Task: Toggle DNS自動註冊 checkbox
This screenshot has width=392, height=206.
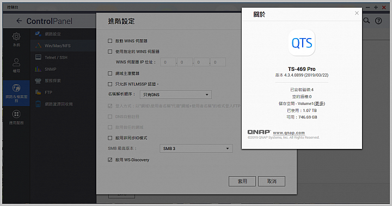Action: click(110, 116)
